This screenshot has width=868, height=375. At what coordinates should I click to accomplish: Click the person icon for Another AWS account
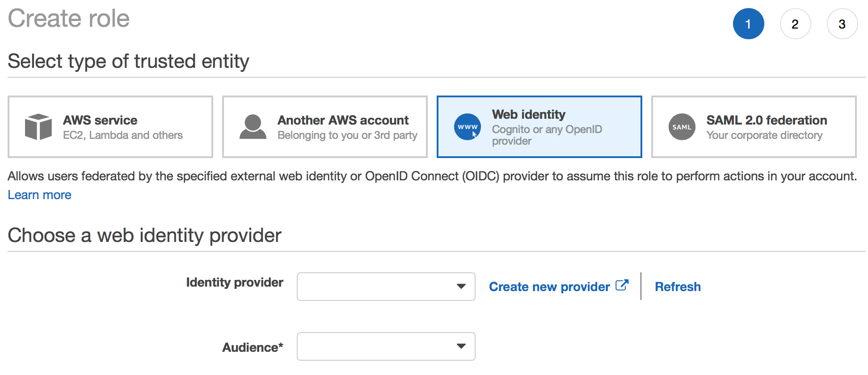pos(253,127)
